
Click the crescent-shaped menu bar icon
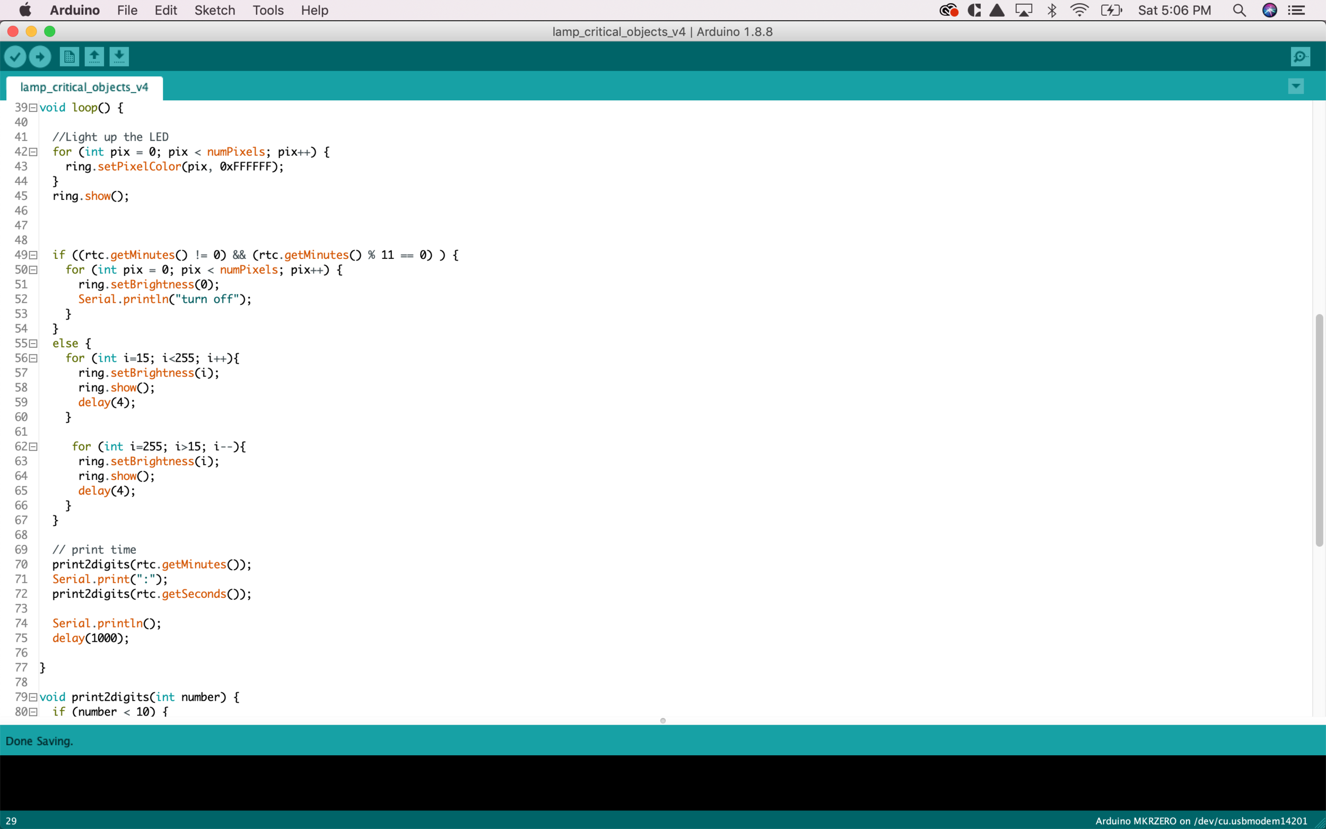(x=974, y=11)
